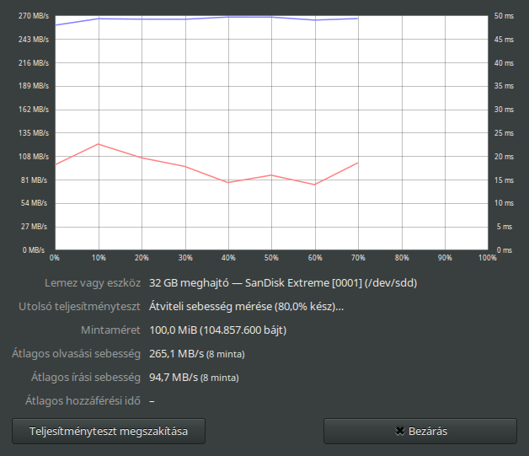
Task: Click the 0% x-axis label
Action: 55,258
